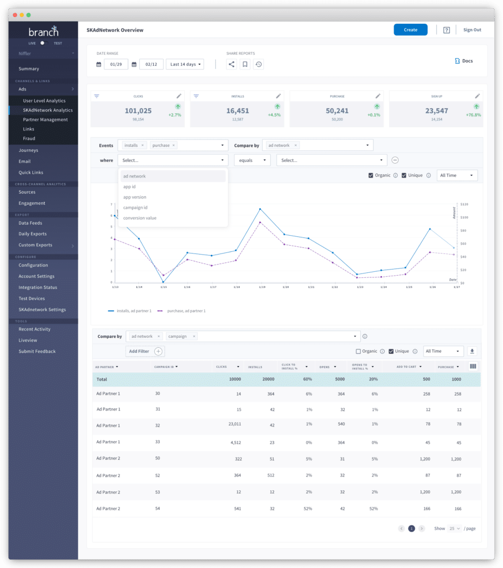
Task: Open the Docs link
Action: 463,61
